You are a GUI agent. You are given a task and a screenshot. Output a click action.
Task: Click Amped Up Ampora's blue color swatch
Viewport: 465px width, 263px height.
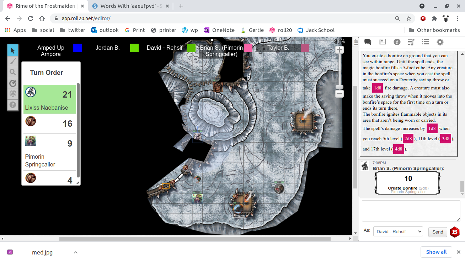(x=77, y=48)
